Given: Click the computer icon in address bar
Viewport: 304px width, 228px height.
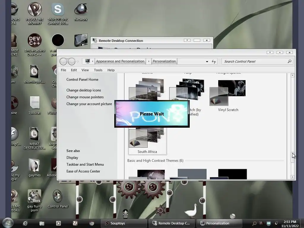Looking at the screenshot, I should pos(88,61).
